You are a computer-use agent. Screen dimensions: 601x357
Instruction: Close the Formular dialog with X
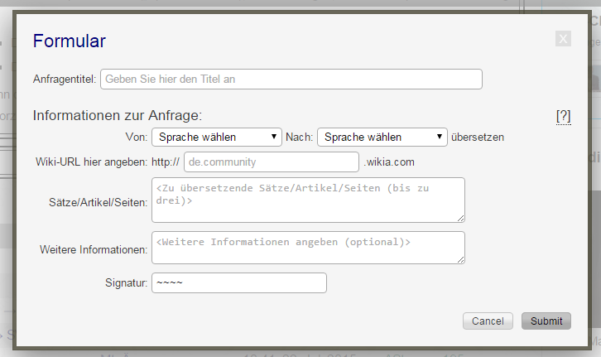[563, 39]
